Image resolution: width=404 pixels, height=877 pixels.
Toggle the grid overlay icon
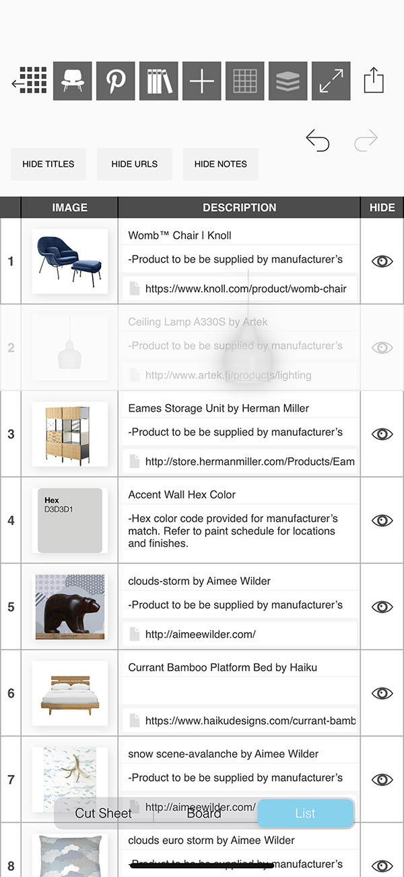245,81
